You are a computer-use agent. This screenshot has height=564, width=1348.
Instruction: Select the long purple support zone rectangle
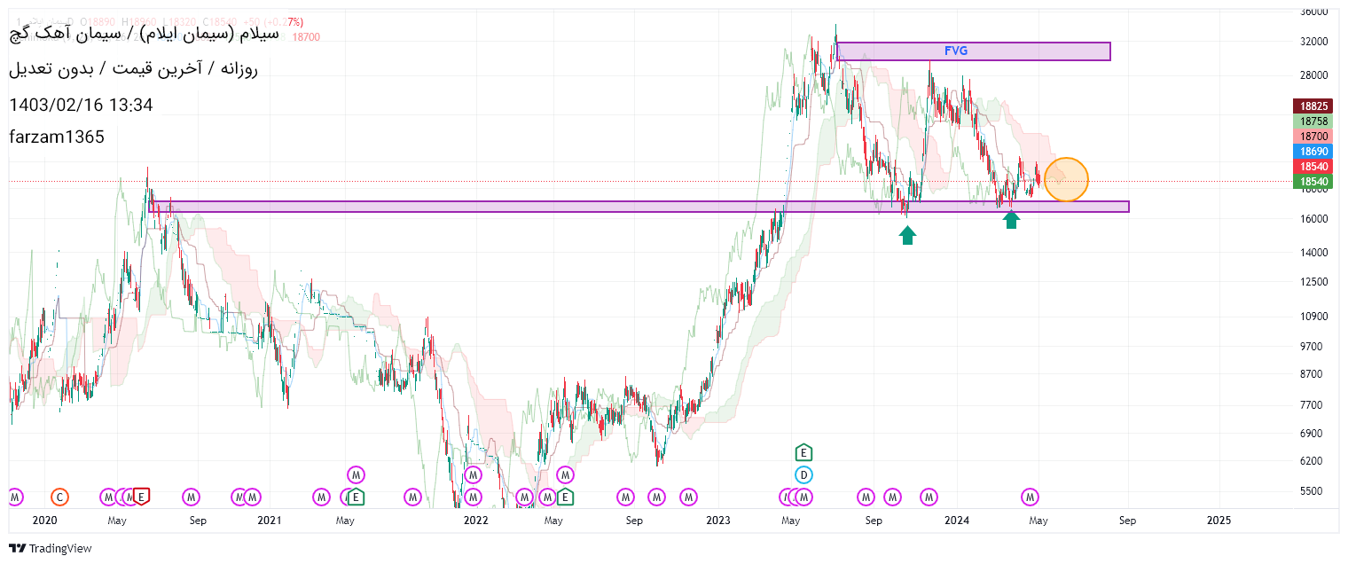639,207
